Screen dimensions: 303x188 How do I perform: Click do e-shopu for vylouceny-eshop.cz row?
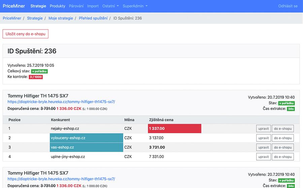(283, 138)
